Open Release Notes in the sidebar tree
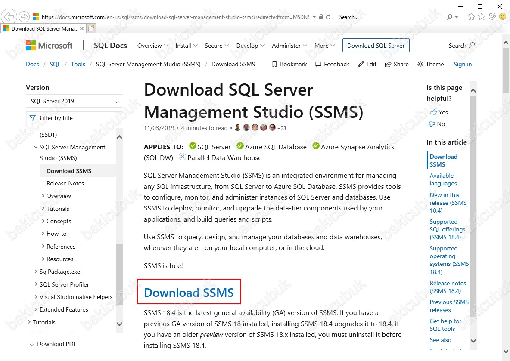This screenshot has width=510, height=361. coord(65,184)
